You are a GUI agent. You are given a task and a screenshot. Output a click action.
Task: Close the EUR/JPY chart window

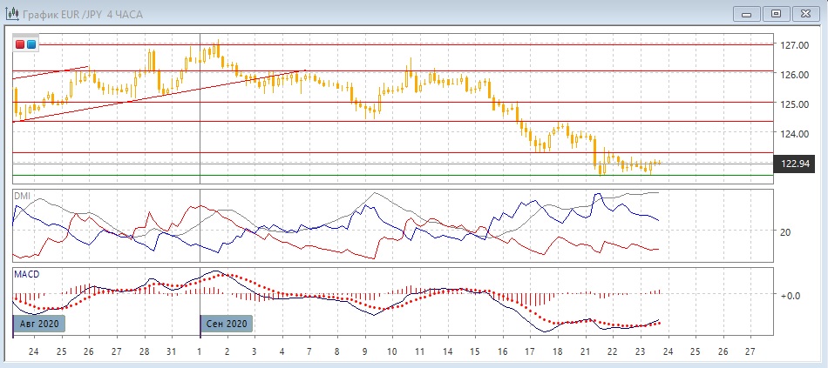pos(806,14)
